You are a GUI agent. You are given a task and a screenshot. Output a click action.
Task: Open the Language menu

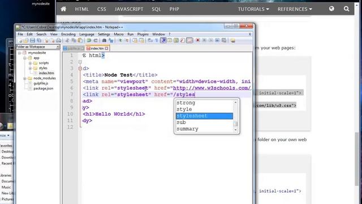click(x=87, y=34)
